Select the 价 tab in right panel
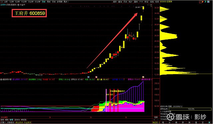Viewport: 213px width, 124px height. 169,122
